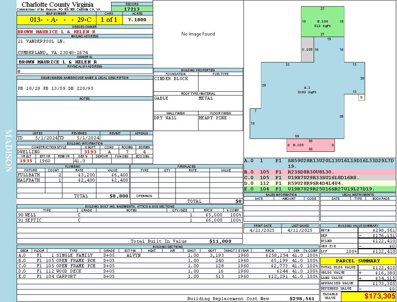Viewport: 397px width, 302px height.
Task: Click the green record number 17213
Action: pos(132,9)
